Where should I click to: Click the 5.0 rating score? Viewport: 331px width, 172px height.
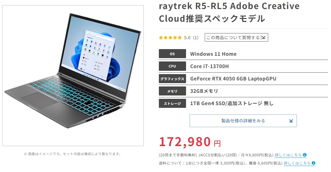coord(187,38)
